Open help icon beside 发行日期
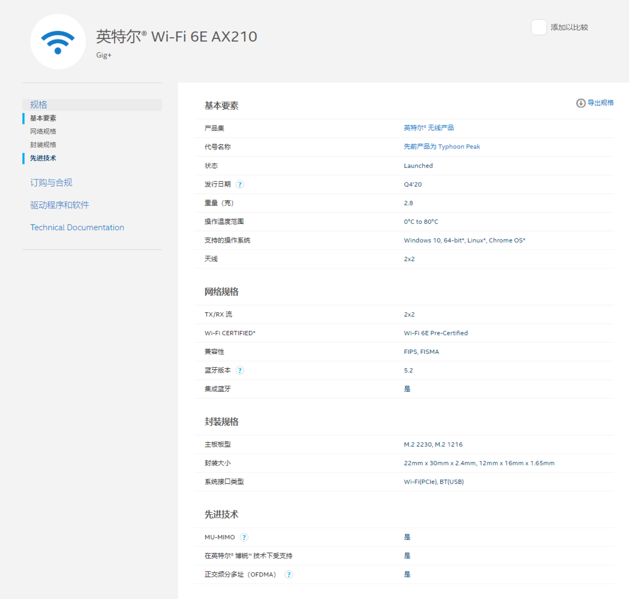The height and width of the screenshot is (599, 629). [x=240, y=184]
